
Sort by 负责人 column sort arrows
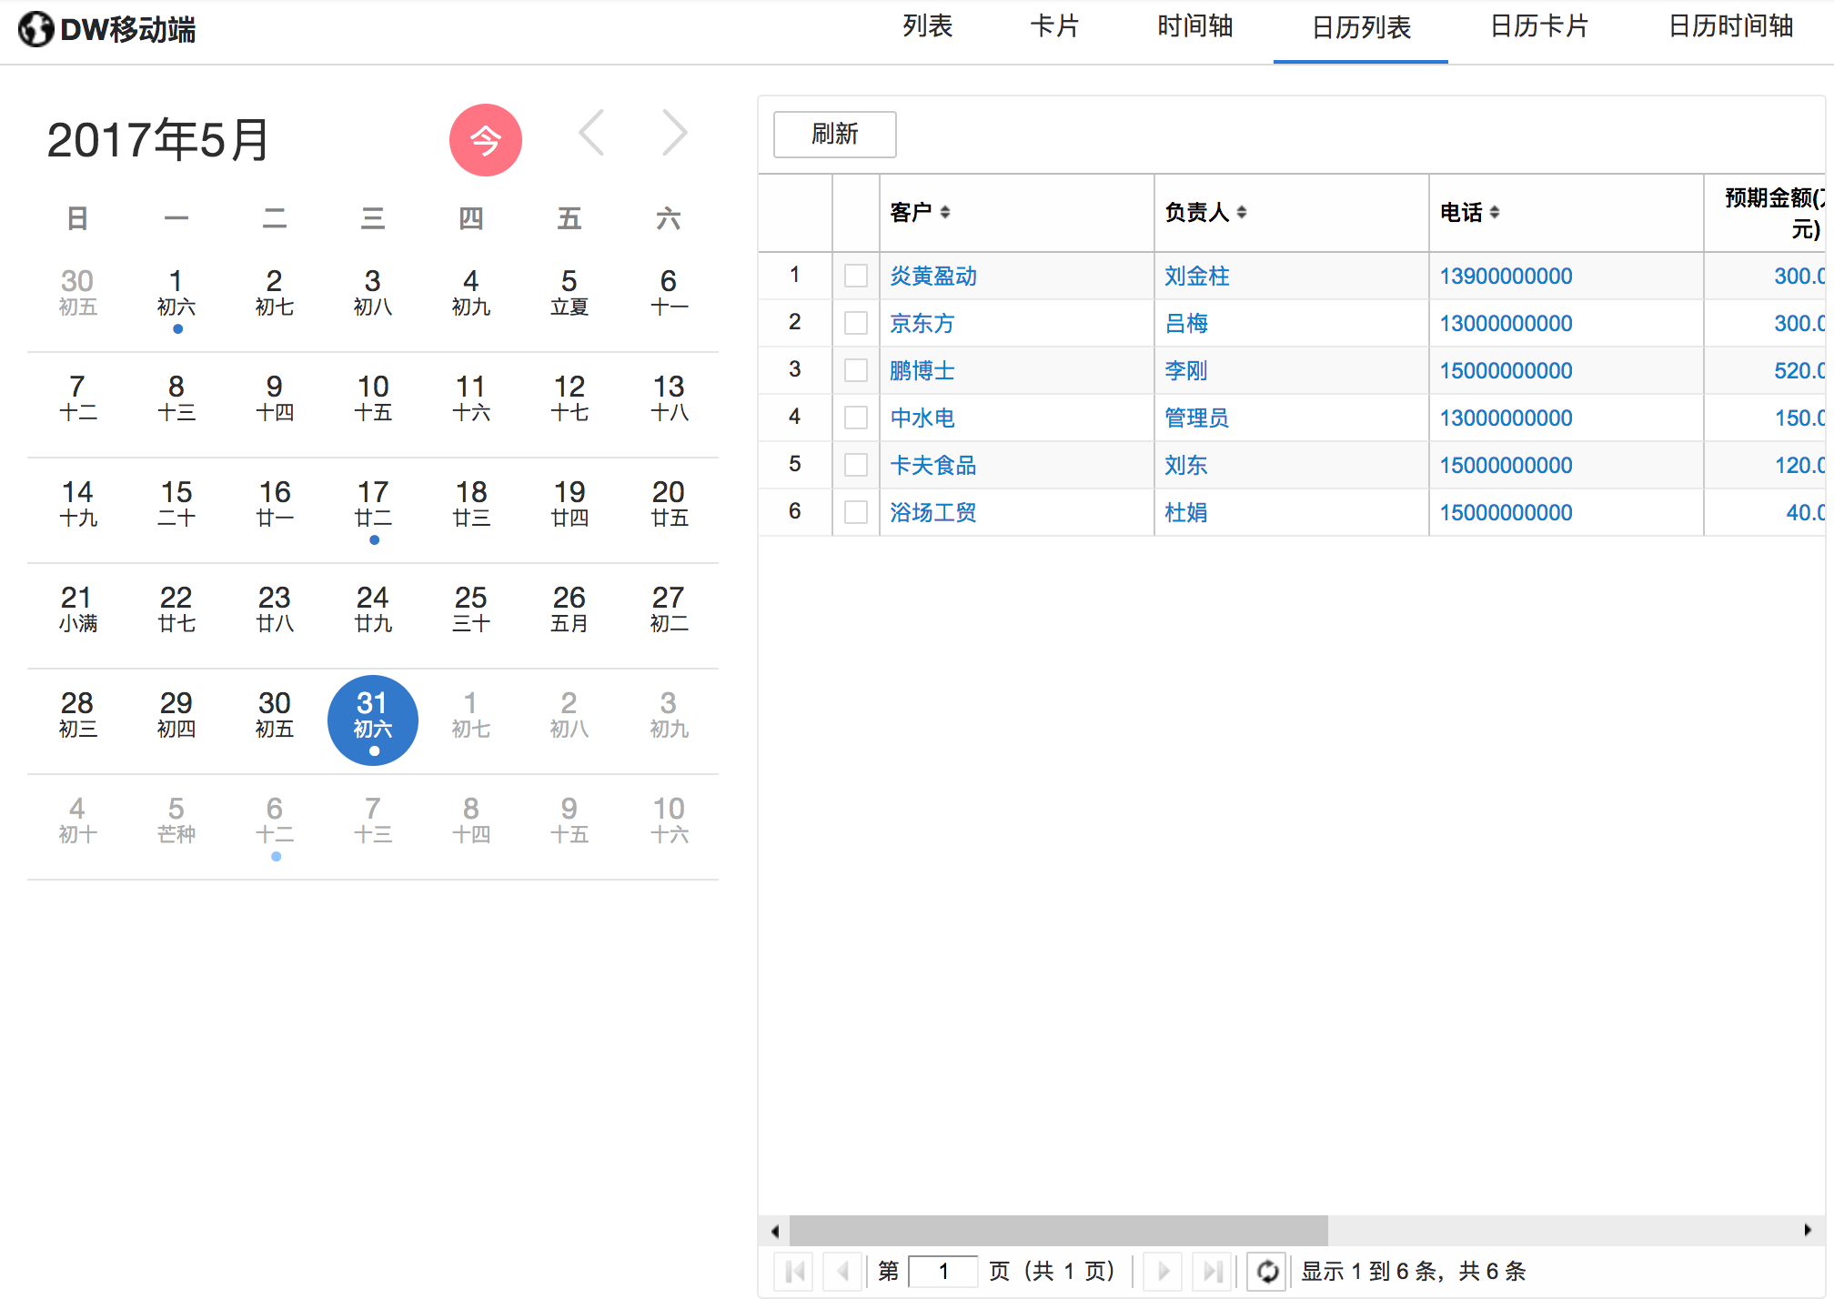click(1242, 212)
